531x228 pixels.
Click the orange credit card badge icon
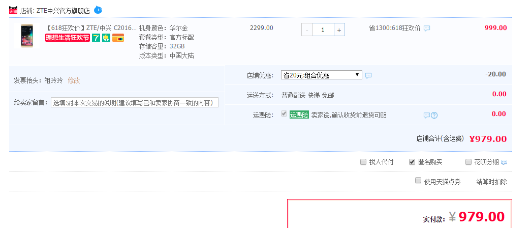pyautogui.click(x=118, y=38)
